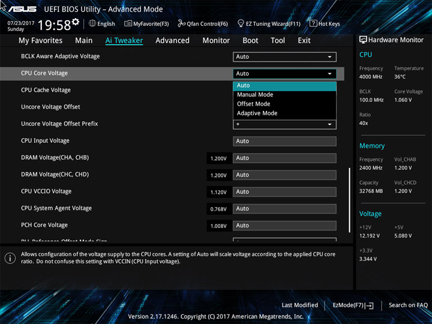Click the English language button

101,23
